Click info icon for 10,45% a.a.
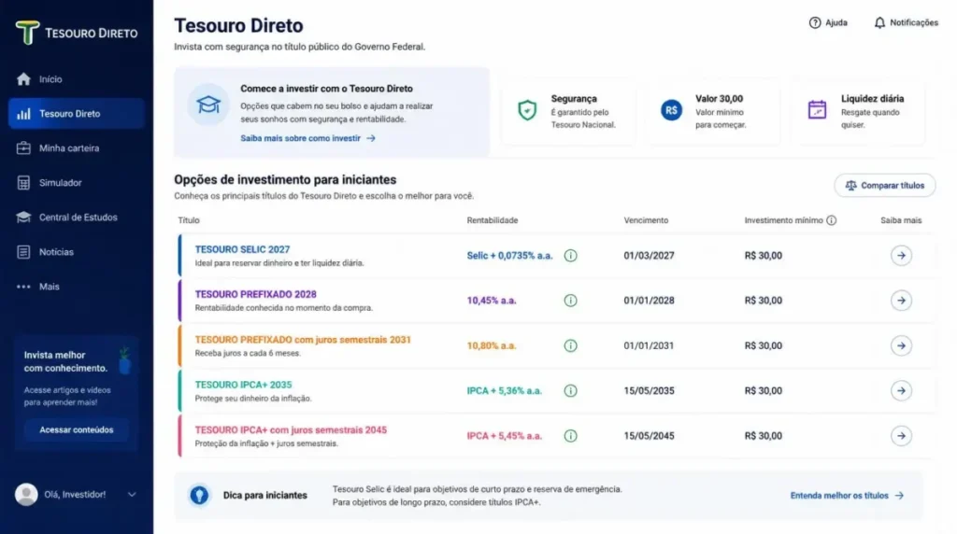The height and width of the screenshot is (534, 957). pyautogui.click(x=571, y=301)
